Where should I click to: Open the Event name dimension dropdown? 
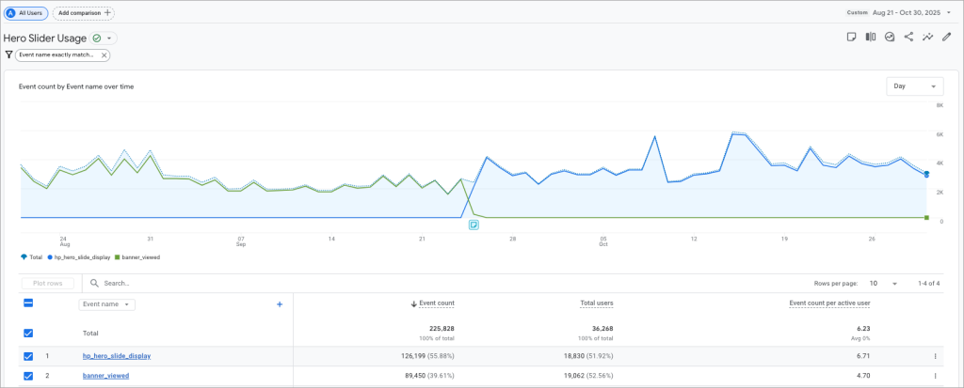(x=107, y=304)
